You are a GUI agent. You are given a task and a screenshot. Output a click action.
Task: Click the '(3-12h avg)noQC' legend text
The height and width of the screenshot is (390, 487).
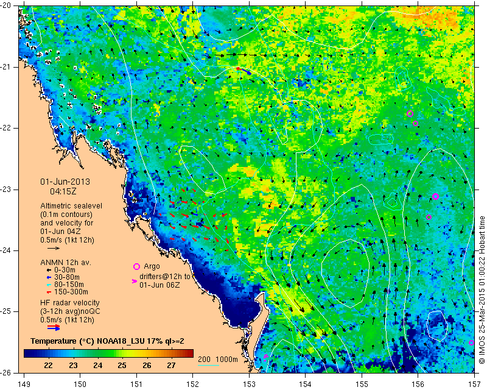tap(70, 311)
